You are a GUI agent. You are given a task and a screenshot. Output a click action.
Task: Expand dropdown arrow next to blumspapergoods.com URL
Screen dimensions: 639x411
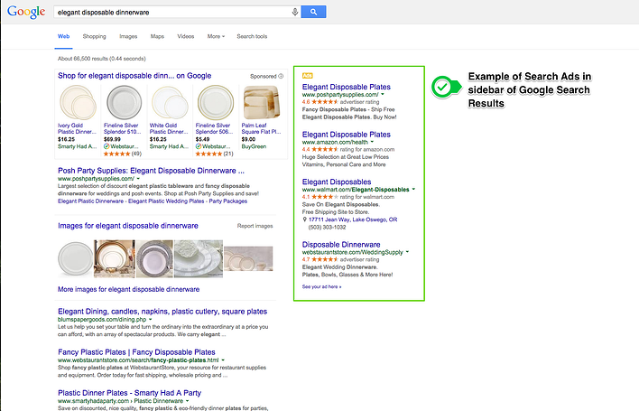[x=151, y=319]
